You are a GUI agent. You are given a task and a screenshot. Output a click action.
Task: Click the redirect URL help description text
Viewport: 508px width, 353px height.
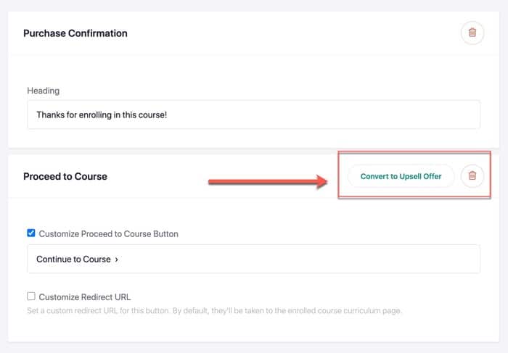214,311
